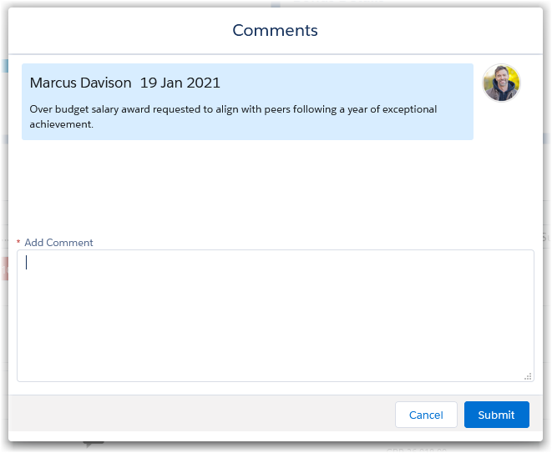Select the Marcus Davison author name
This screenshot has height=453, width=552.
(80, 83)
